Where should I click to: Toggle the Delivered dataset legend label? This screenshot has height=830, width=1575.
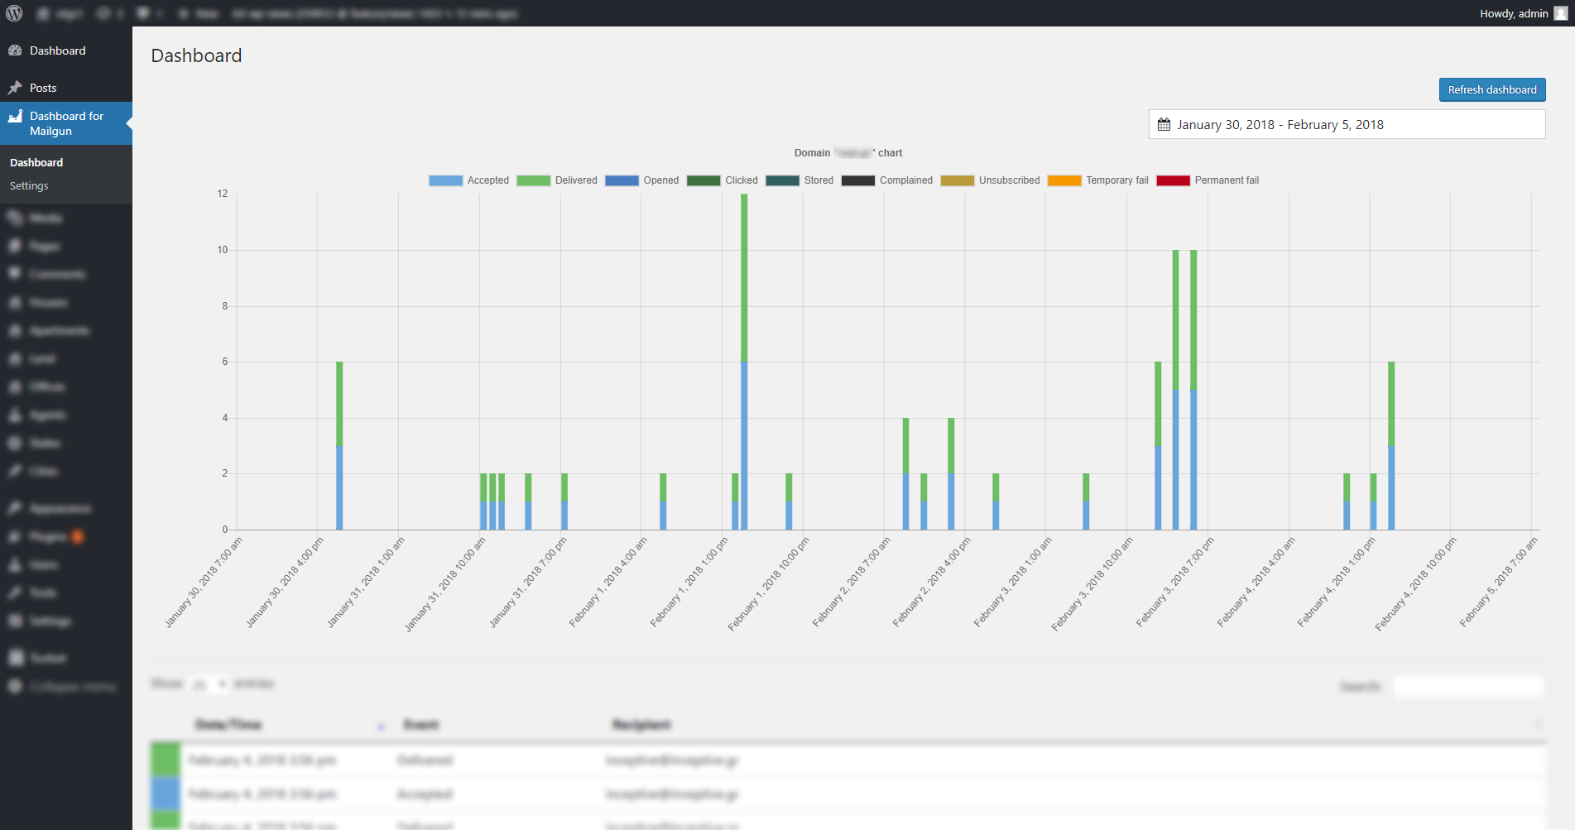tap(576, 180)
